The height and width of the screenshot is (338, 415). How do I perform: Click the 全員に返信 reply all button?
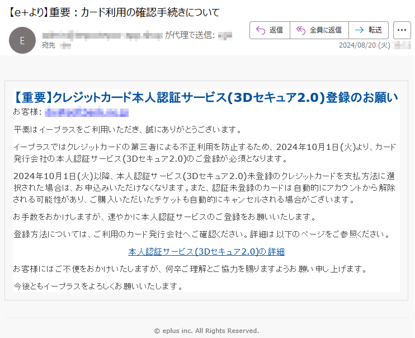pyautogui.click(x=319, y=30)
